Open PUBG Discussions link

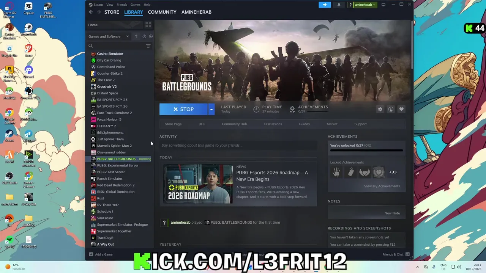point(273,124)
